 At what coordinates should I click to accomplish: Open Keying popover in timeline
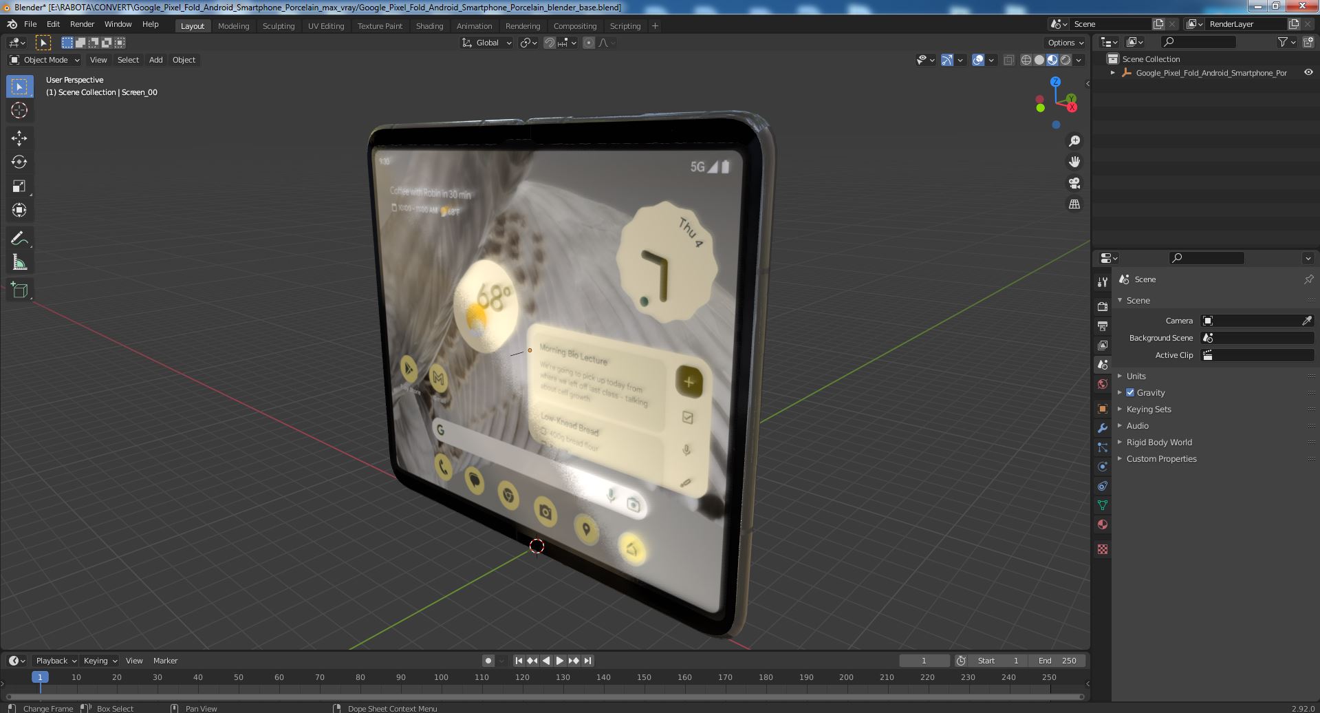point(100,661)
